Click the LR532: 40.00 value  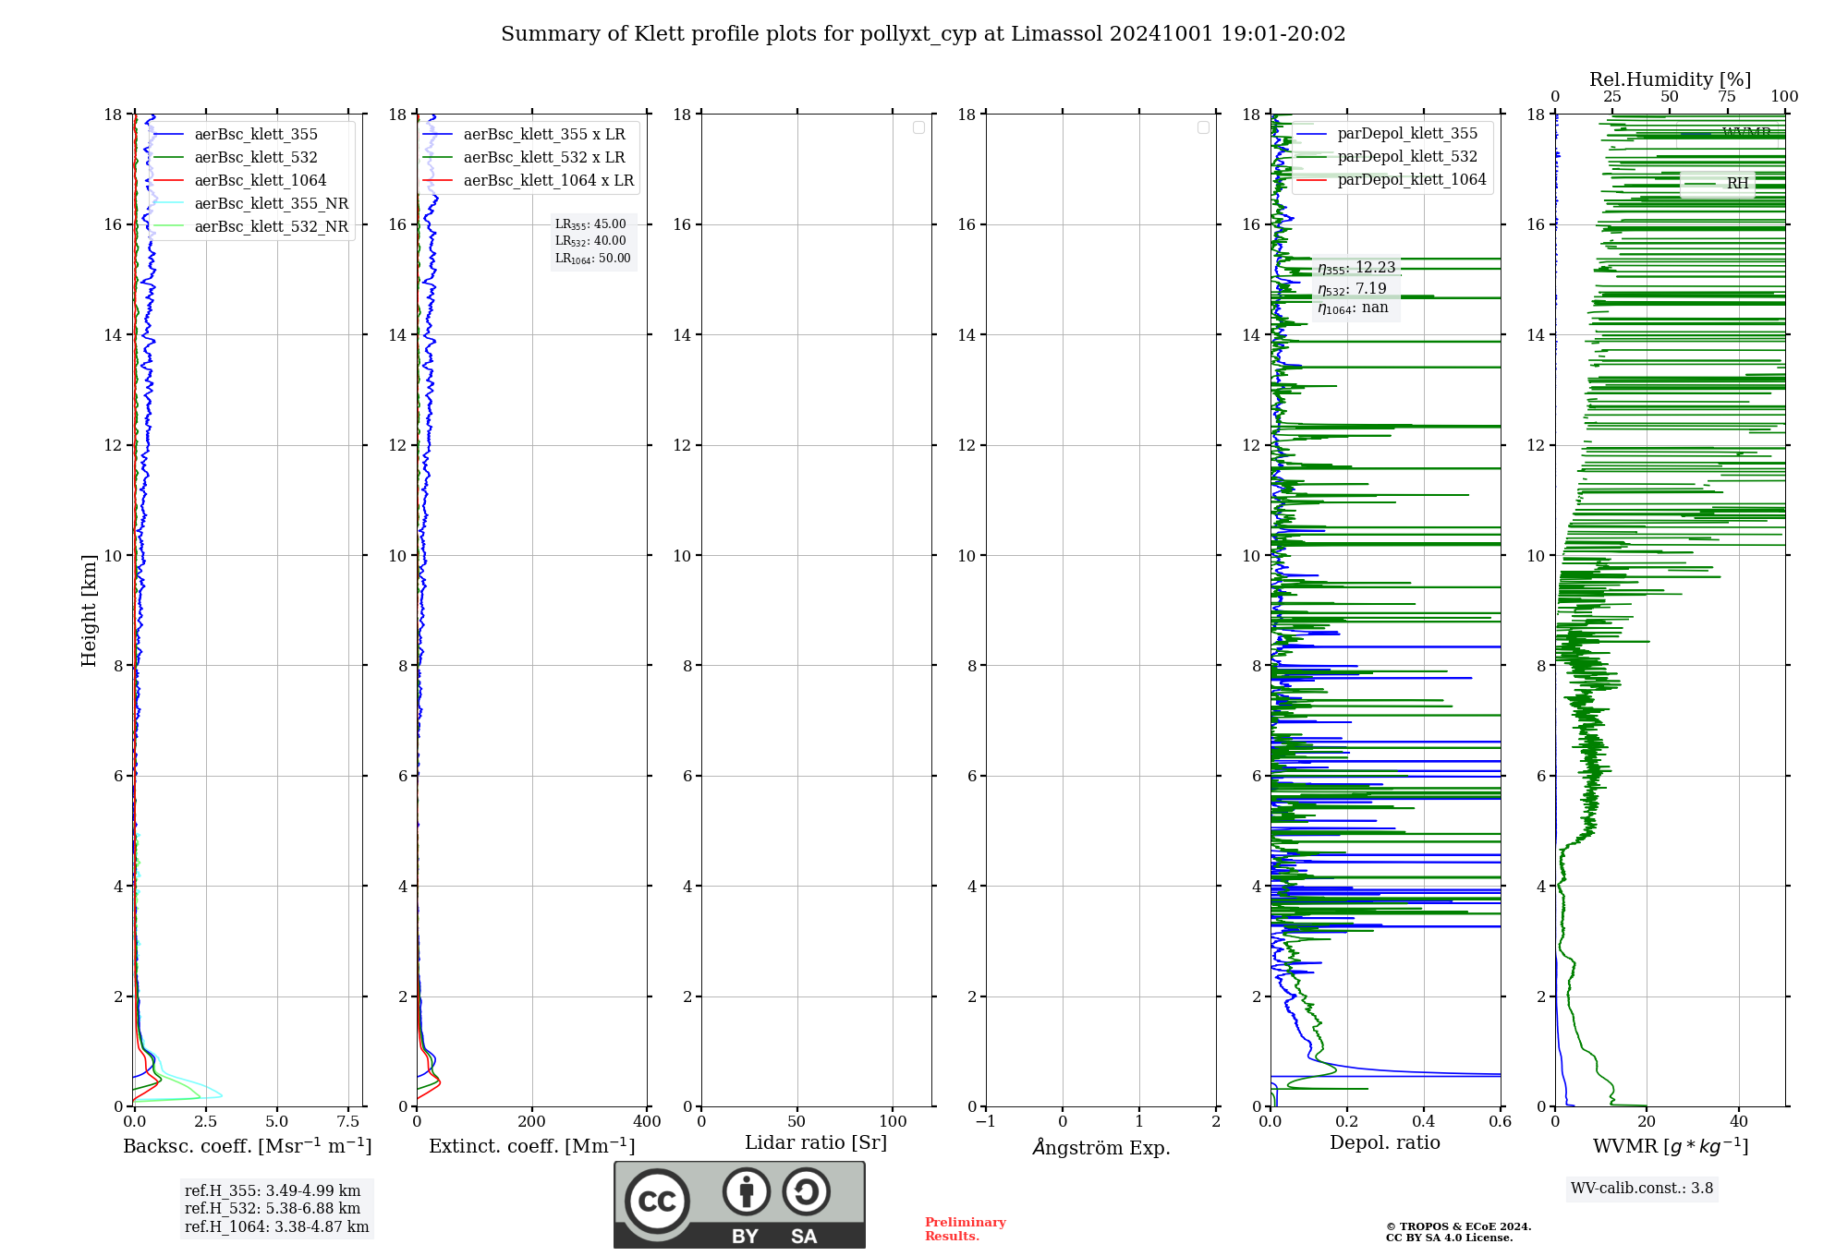590,241
